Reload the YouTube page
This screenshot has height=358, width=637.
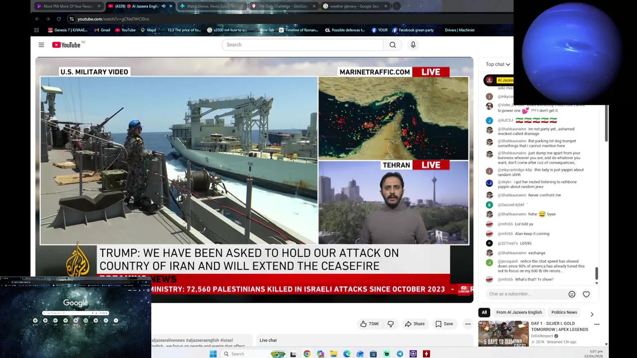point(59,19)
